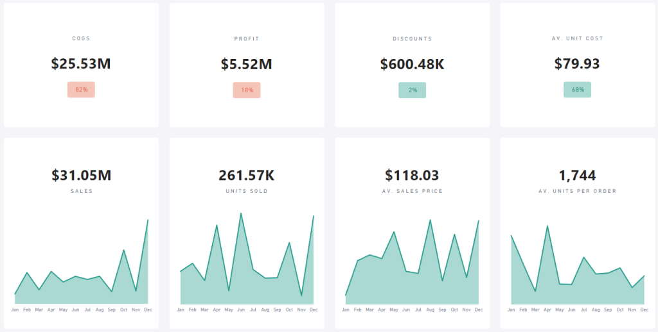Click the Av. Sales Price value $118.03
The height and width of the screenshot is (332, 658).
coord(412,175)
